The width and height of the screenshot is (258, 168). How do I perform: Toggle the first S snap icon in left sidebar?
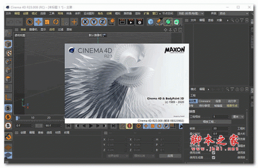tap(8, 108)
